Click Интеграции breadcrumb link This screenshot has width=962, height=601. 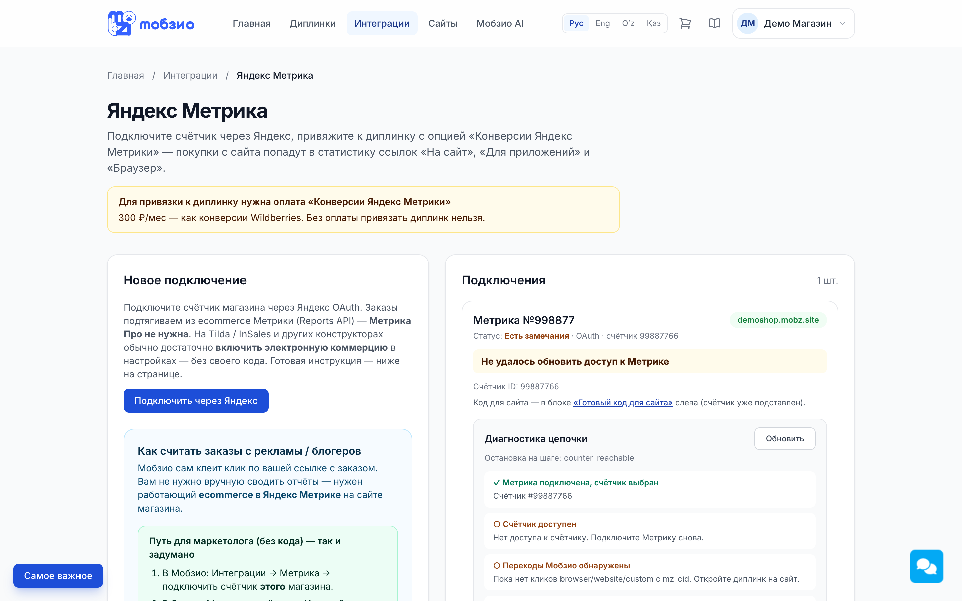[190, 75]
